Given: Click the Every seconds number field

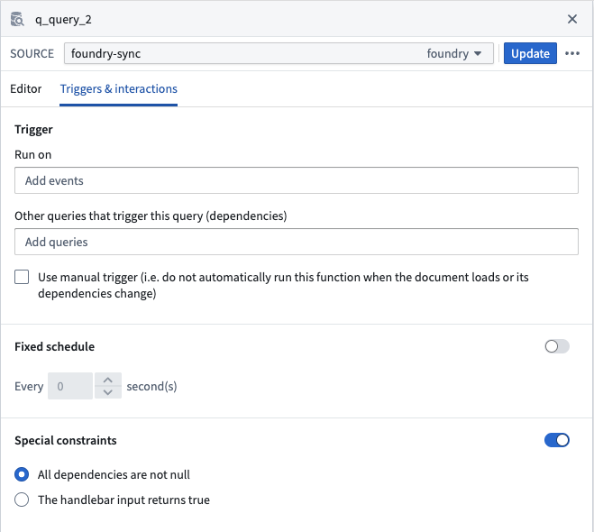Looking at the screenshot, I should (70, 386).
